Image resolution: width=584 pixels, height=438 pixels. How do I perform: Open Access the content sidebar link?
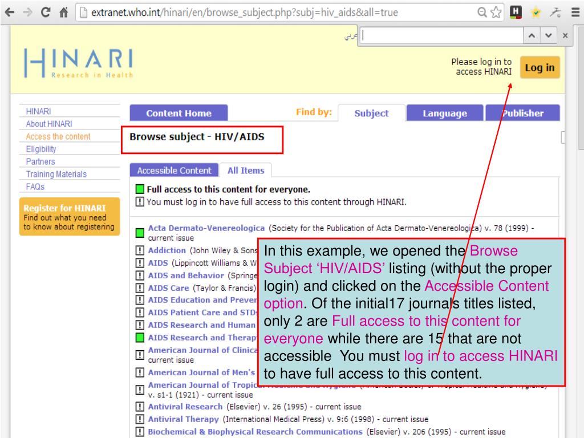pos(58,136)
